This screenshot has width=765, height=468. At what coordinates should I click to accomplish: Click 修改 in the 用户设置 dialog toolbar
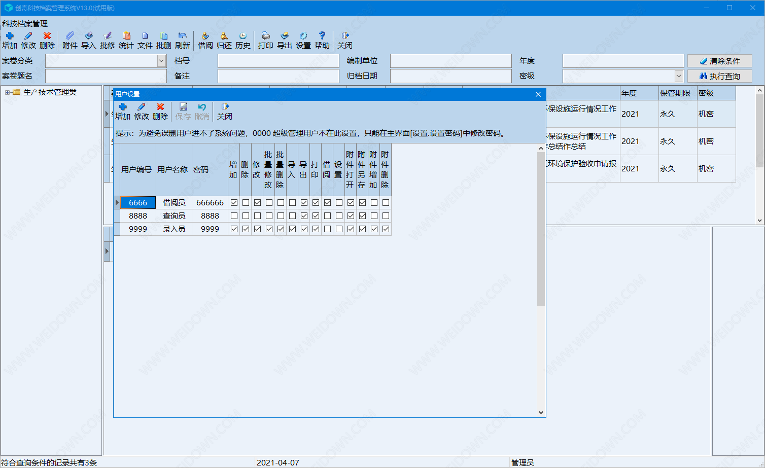tap(142, 111)
